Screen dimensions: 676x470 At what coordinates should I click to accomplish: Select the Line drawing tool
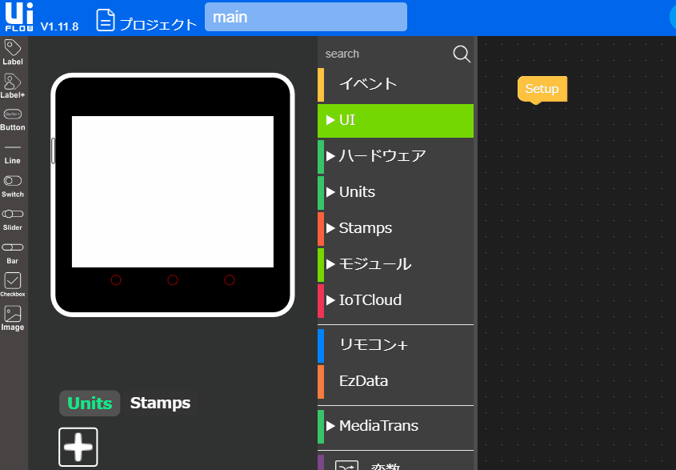coord(12,152)
